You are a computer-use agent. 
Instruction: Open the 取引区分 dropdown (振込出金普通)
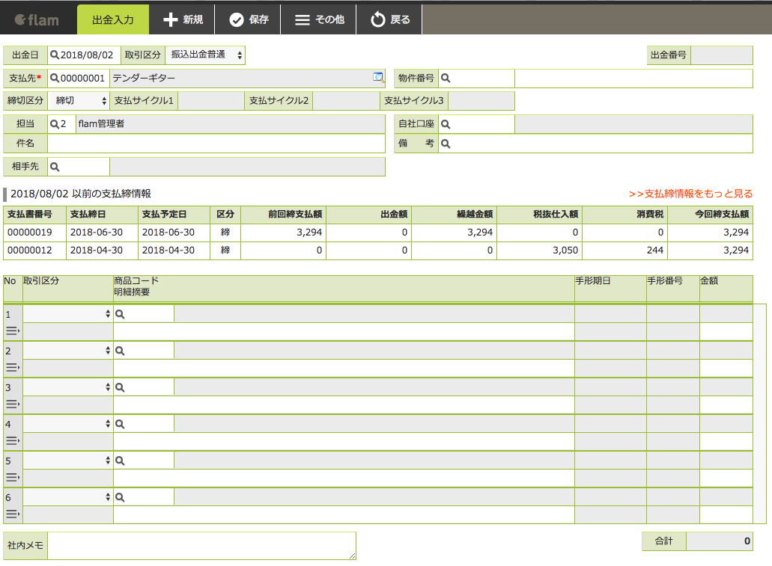(x=205, y=55)
